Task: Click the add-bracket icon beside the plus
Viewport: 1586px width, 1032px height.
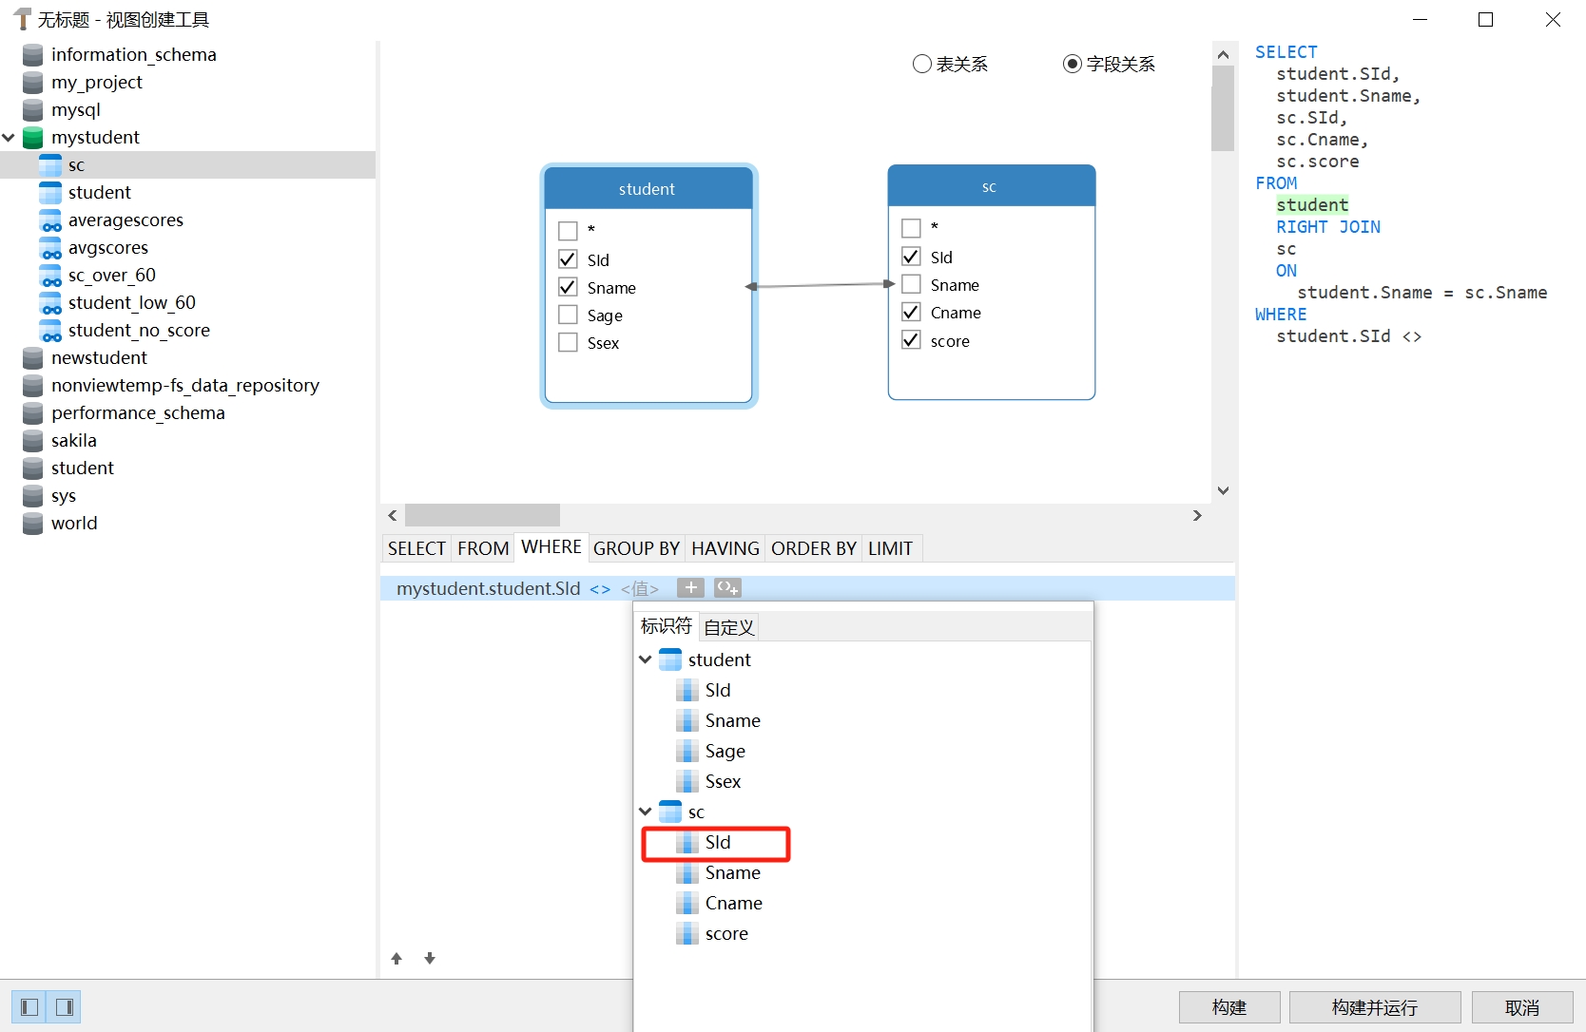Action: tap(727, 588)
